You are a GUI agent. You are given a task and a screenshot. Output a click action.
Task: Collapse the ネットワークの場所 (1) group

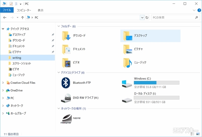pos(59,108)
